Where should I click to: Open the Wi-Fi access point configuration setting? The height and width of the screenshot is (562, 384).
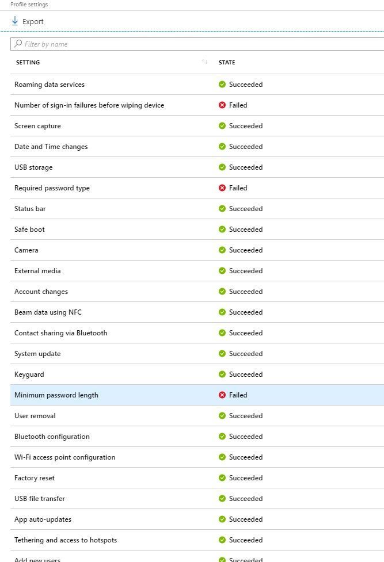(64, 457)
